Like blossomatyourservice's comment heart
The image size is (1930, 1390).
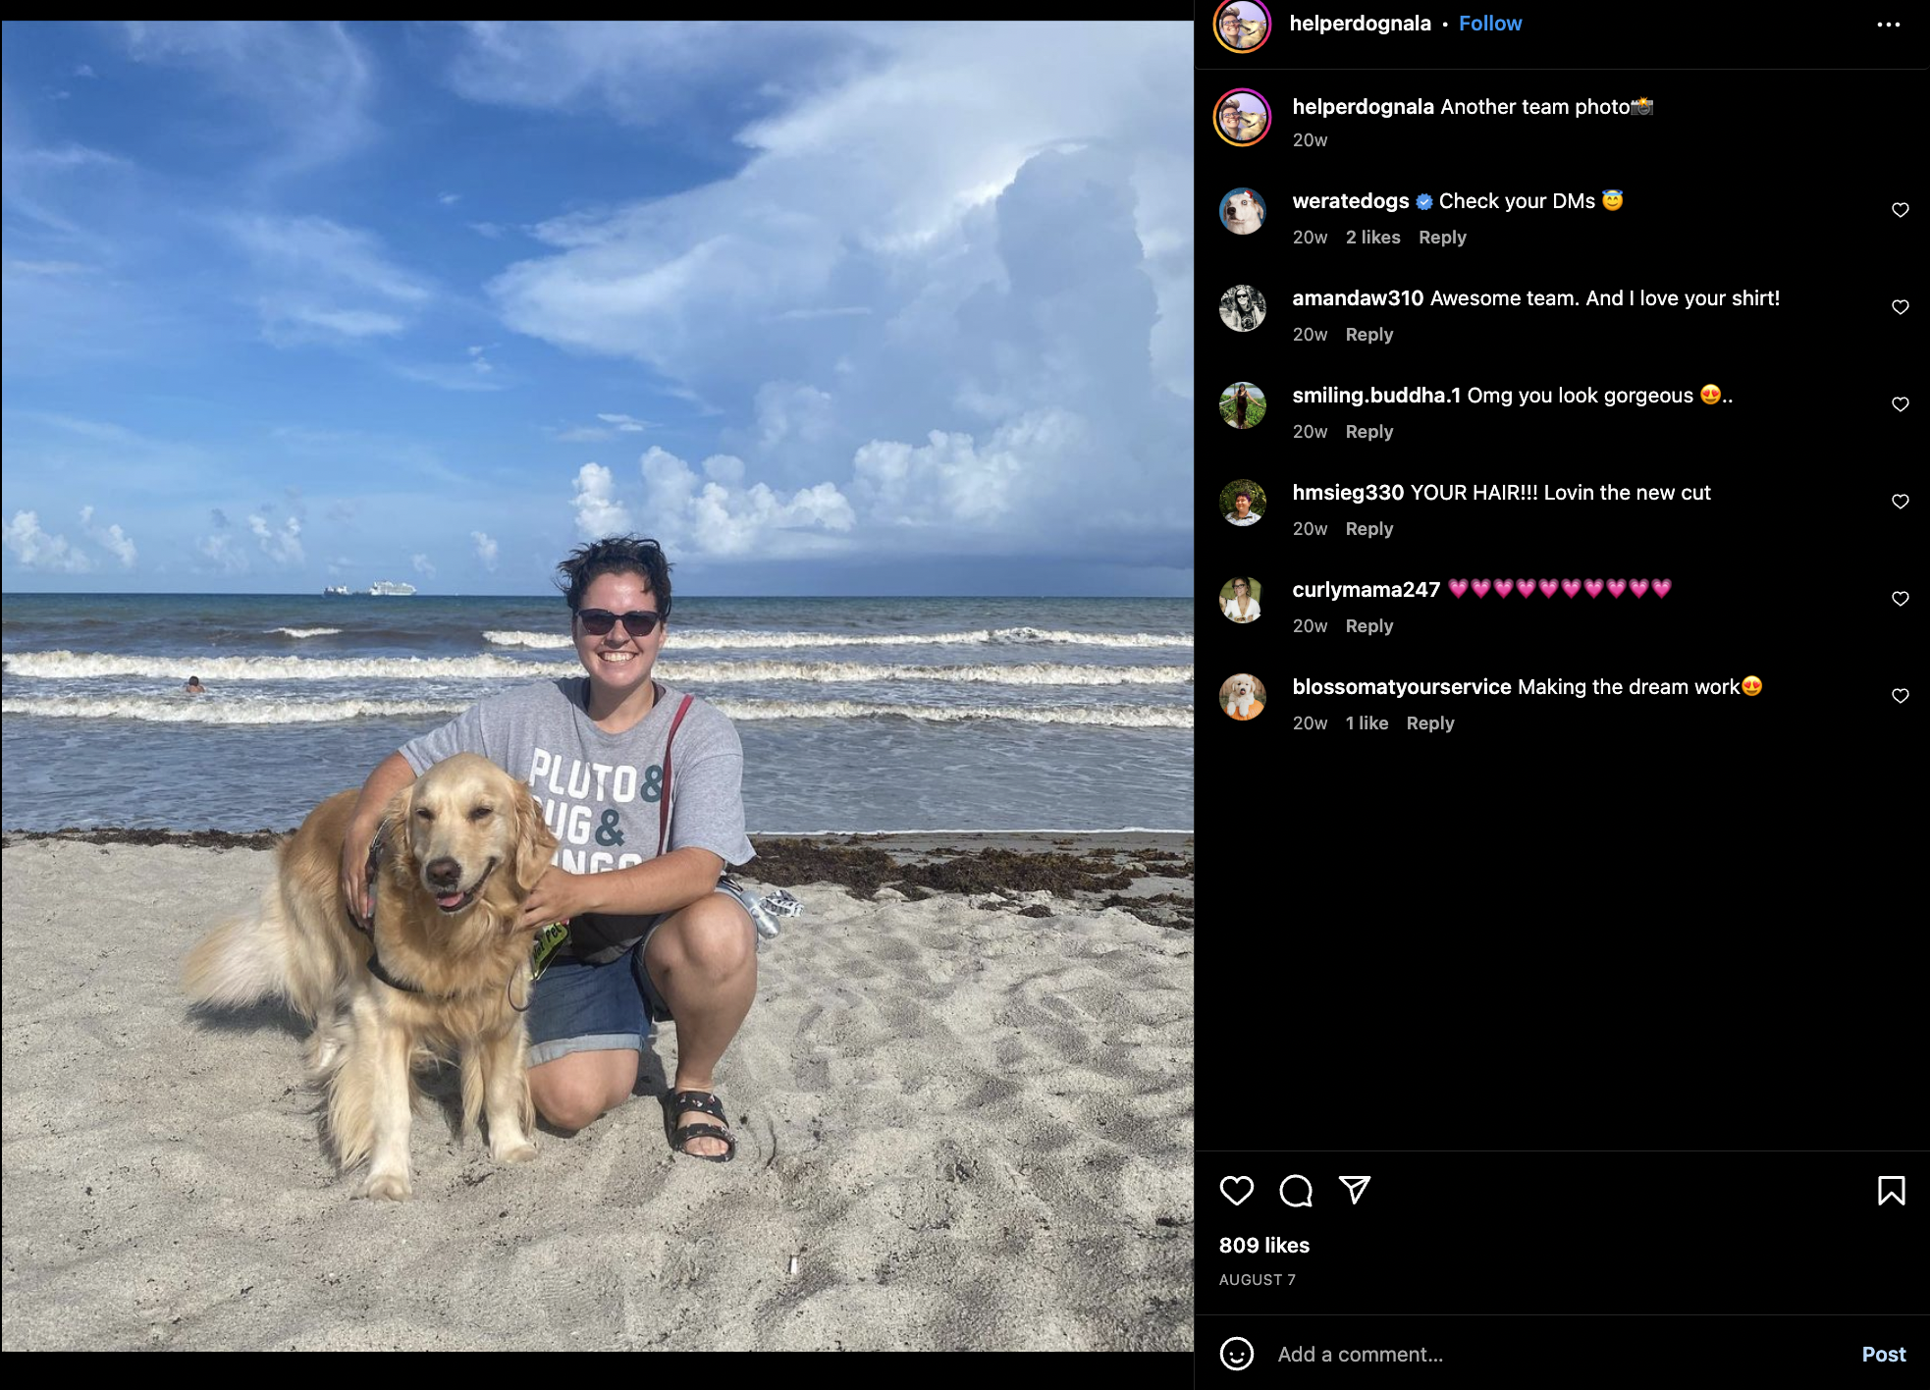[1900, 696]
